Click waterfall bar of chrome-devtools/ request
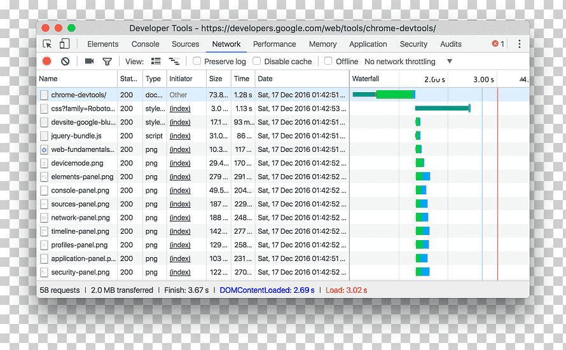566x350 pixels. 384,95
